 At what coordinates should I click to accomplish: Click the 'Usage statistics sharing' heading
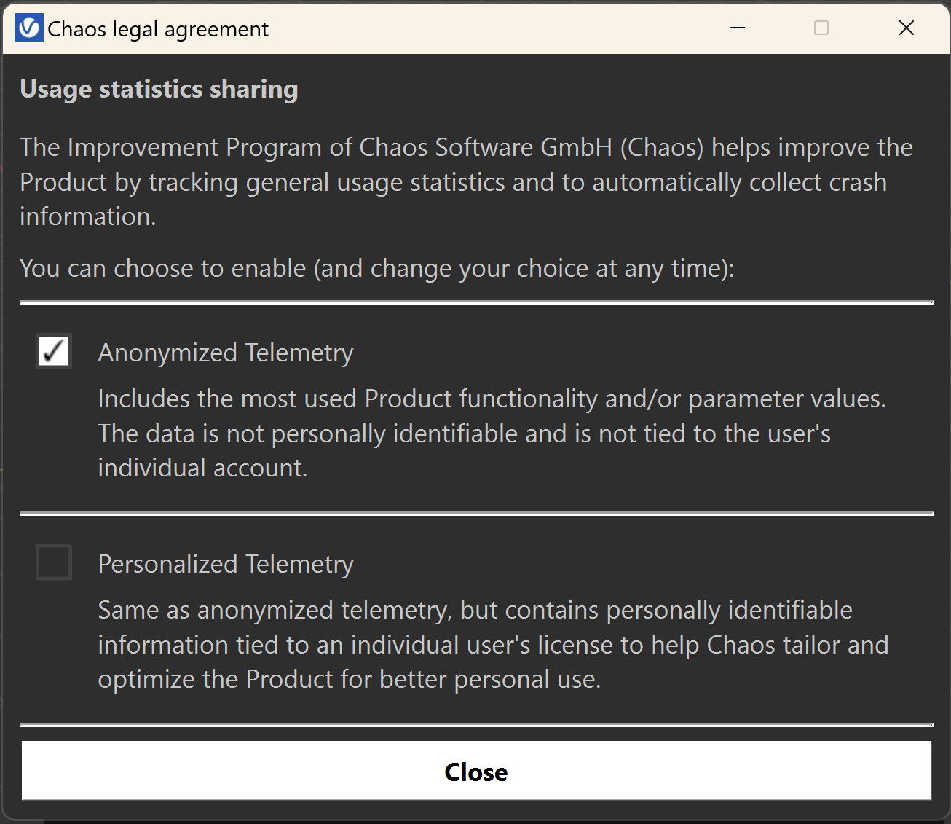pos(159,89)
